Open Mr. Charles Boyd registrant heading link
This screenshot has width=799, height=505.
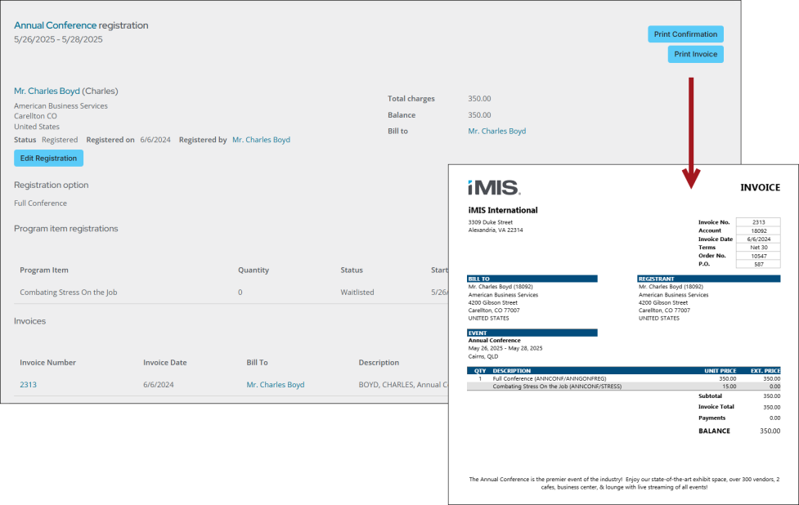click(47, 91)
